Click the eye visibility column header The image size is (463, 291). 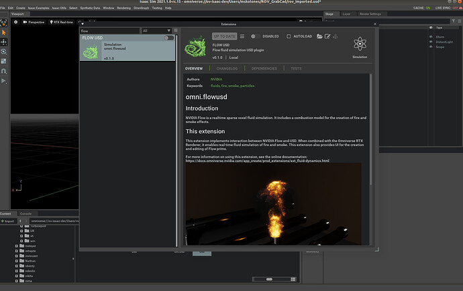point(431,27)
